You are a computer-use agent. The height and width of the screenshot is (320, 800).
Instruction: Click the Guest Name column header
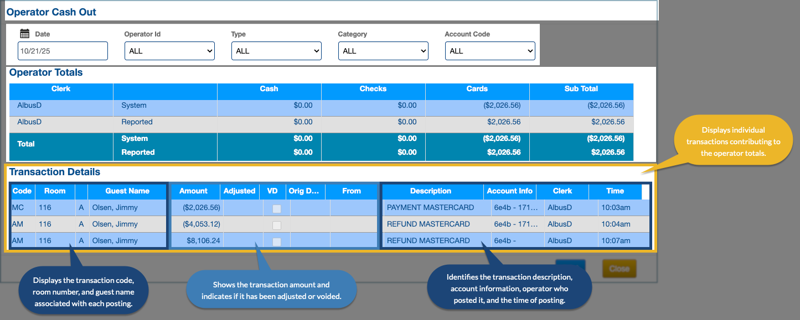127,191
